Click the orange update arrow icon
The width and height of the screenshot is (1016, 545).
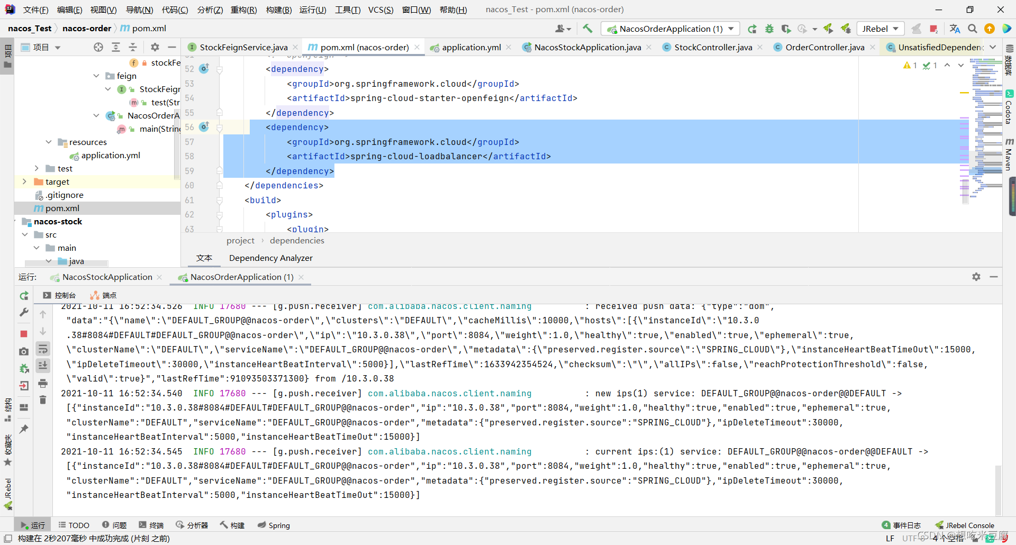(x=990, y=29)
